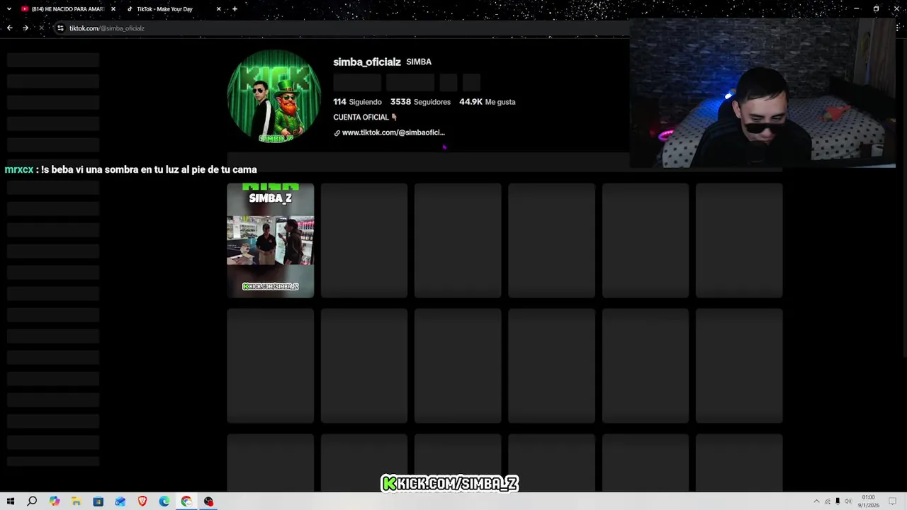This screenshot has width=907, height=510.
Task: Go forward in the browser
Action: click(x=26, y=28)
